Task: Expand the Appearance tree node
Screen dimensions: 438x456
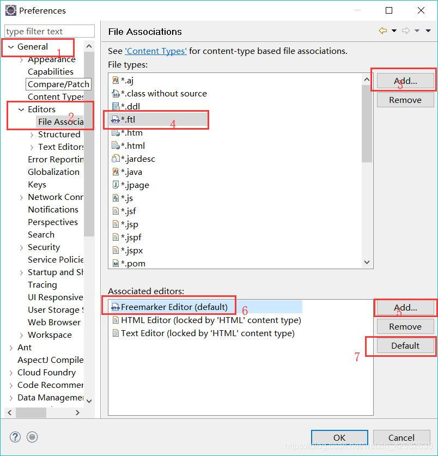Action: [22, 59]
